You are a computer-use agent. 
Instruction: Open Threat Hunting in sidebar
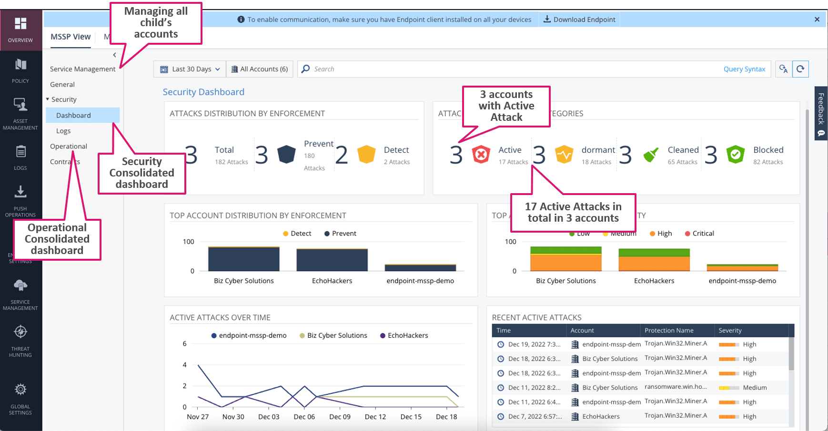point(20,341)
